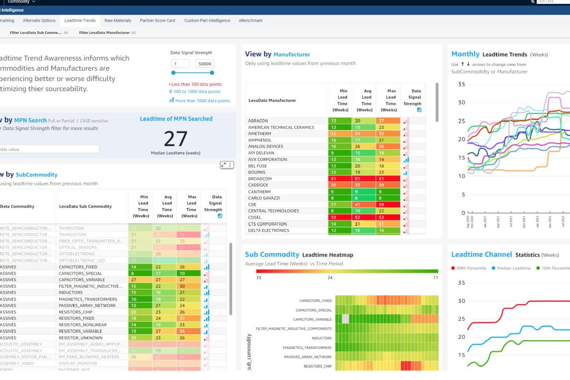Click the expand-to-fullscreen arrows icon on SubCommodity panel

click(224, 165)
